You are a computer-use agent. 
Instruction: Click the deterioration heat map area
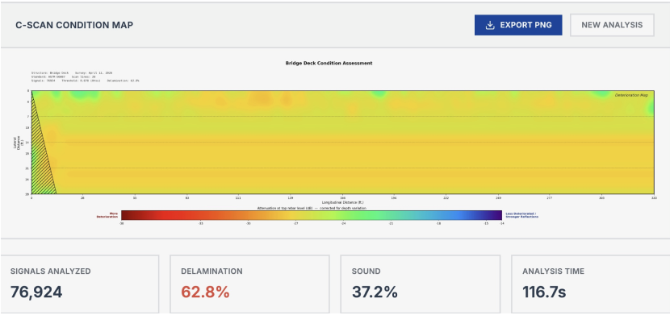tap(343, 142)
